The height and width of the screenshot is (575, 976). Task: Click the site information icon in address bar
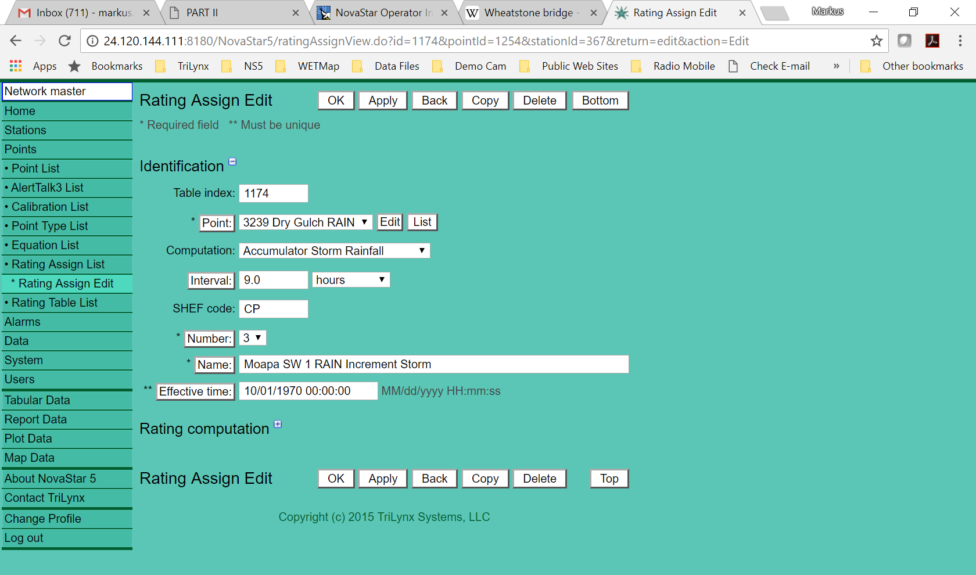(x=92, y=41)
